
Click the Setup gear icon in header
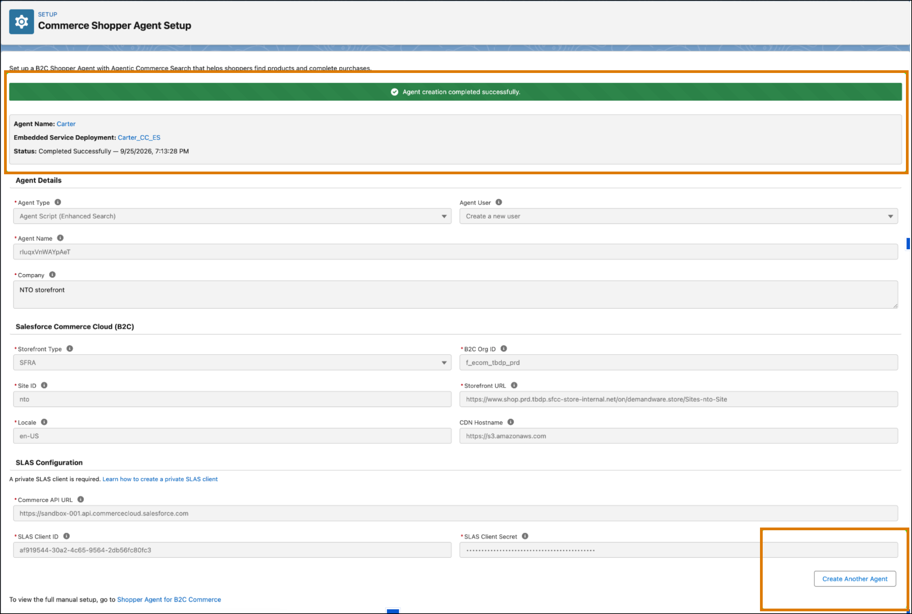pyautogui.click(x=22, y=22)
